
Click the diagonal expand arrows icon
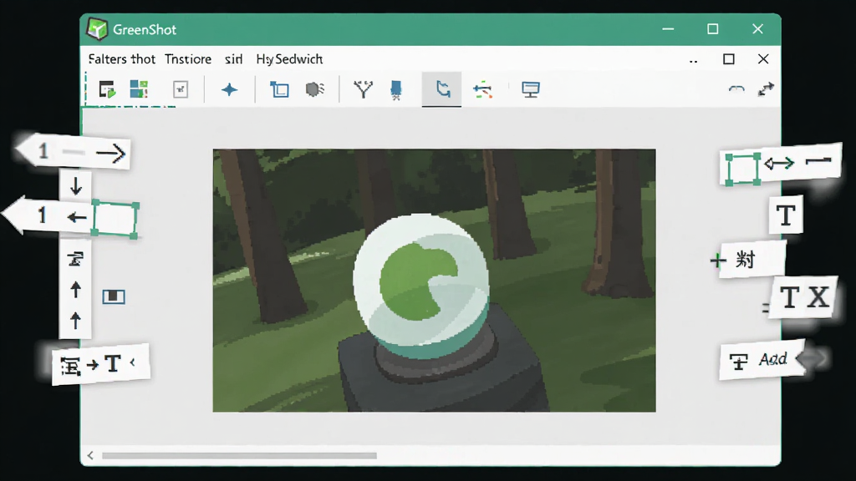click(766, 89)
